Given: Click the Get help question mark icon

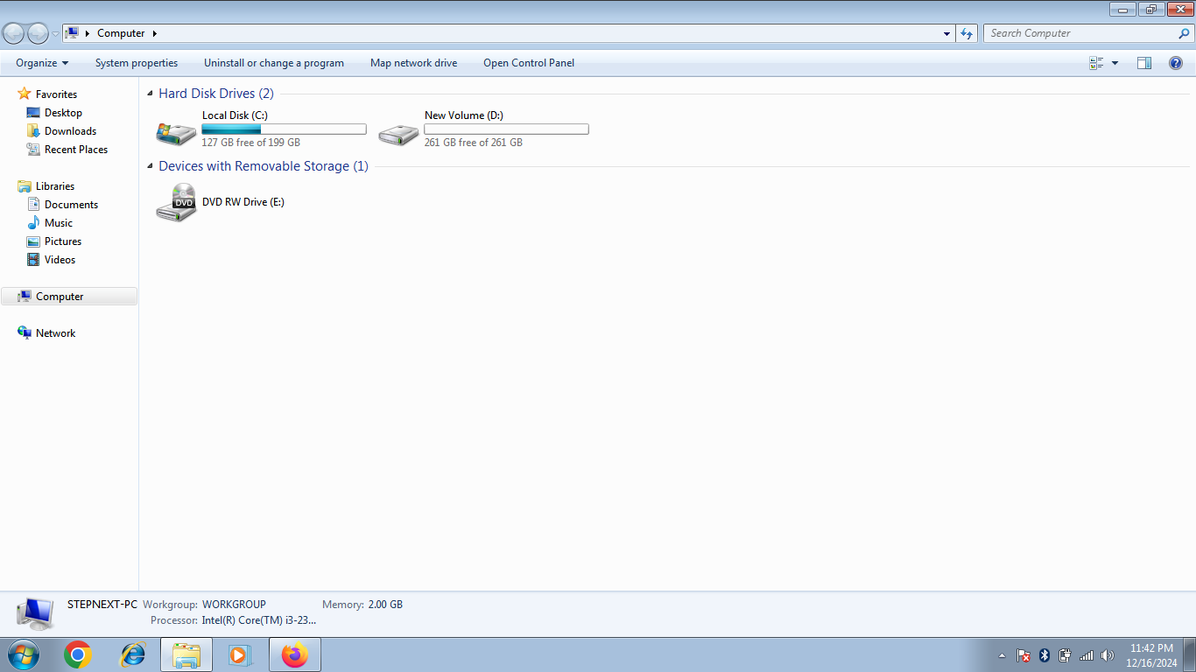Looking at the screenshot, I should [x=1176, y=63].
